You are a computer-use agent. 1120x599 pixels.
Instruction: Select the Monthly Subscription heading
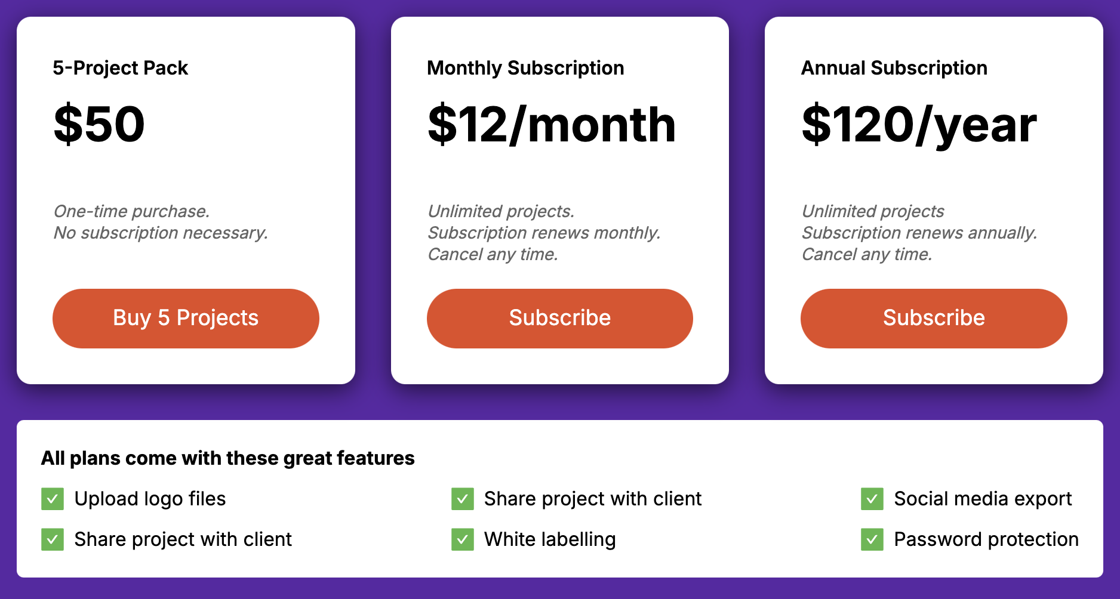coord(525,68)
